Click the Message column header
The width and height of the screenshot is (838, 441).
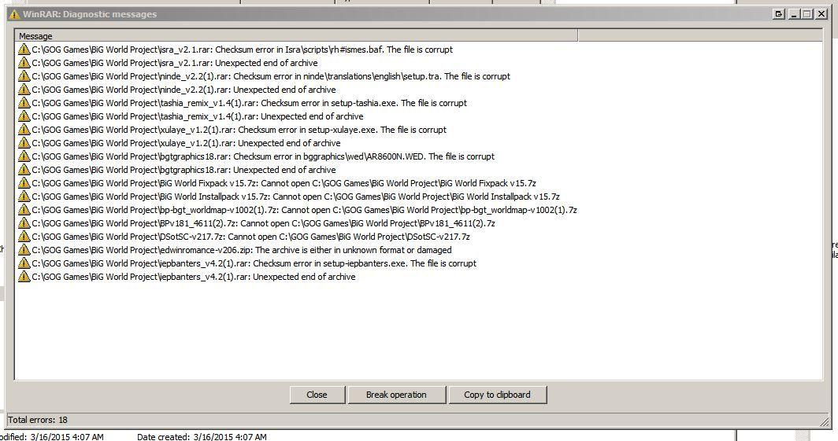[297, 35]
